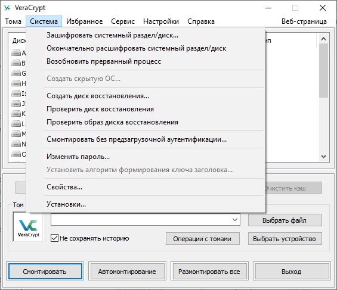Click the drive list scrollbar thumb
Viewport: 337px width, 290px height.
[x=323, y=70]
